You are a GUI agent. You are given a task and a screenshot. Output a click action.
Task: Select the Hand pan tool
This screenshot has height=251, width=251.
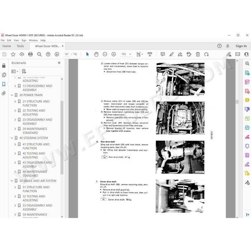pos(96,54)
